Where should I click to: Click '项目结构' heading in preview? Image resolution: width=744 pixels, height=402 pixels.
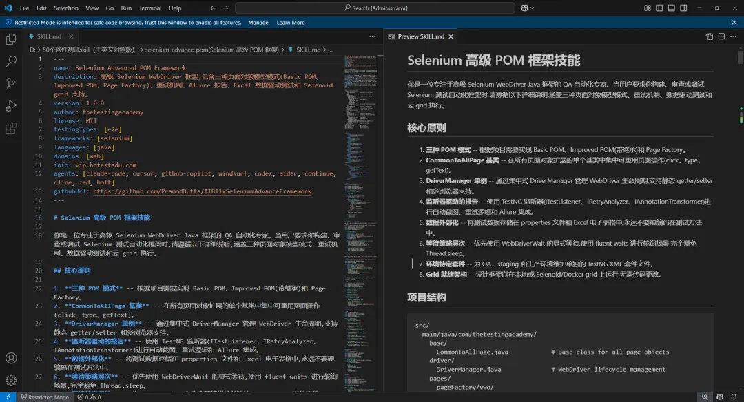coord(426,297)
